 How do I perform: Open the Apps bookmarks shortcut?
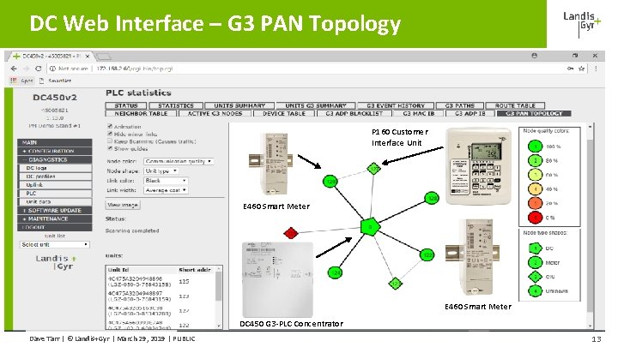(22, 81)
